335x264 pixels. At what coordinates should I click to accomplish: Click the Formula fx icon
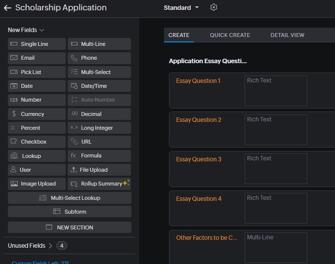pyautogui.click(x=73, y=155)
